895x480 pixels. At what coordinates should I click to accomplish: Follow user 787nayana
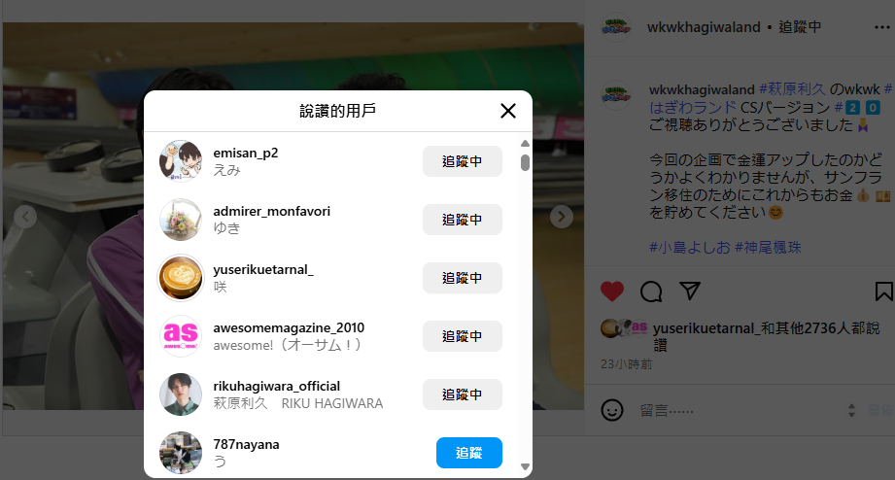pos(469,453)
